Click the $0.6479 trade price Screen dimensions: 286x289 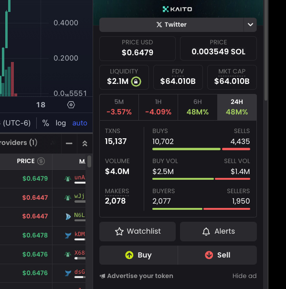coord(35,178)
